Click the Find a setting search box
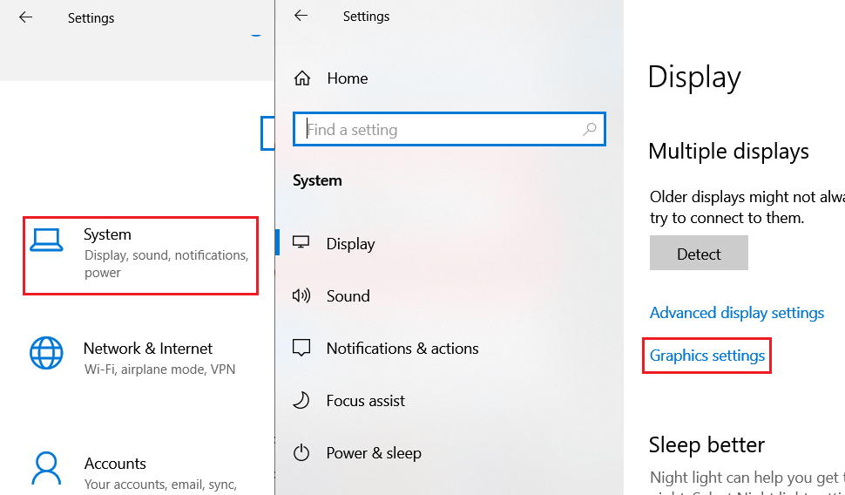This screenshot has height=495, width=845. point(440,129)
